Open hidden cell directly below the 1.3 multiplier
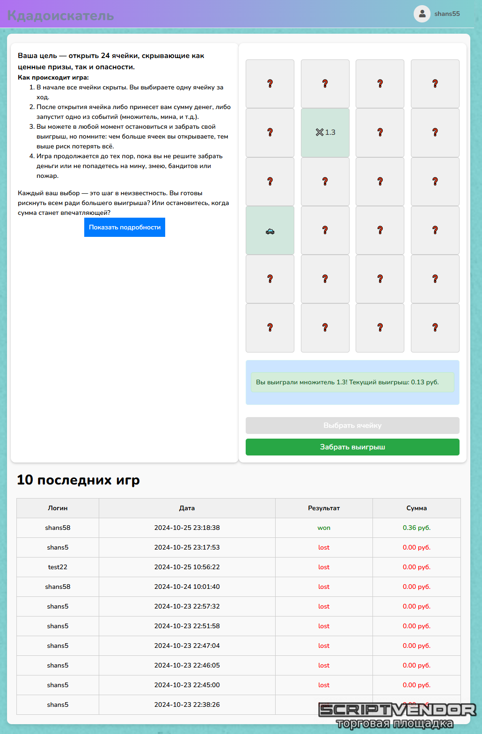This screenshot has height=734, width=482. click(325, 182)
